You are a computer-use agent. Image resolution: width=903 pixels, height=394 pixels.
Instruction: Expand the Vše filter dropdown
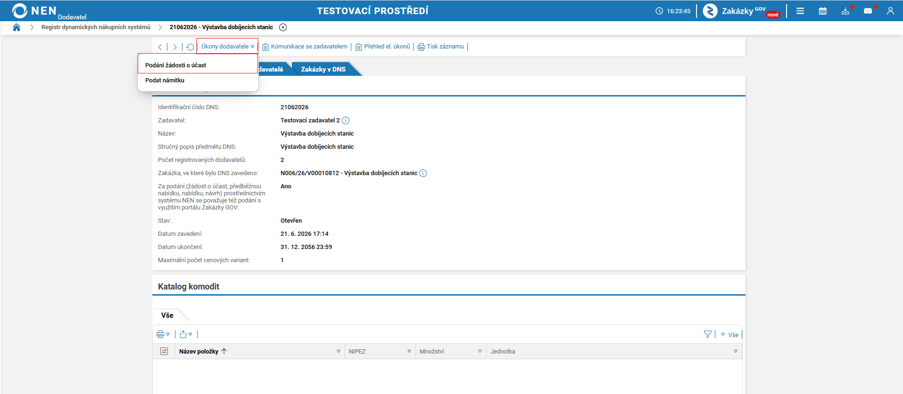click(729, 335)
